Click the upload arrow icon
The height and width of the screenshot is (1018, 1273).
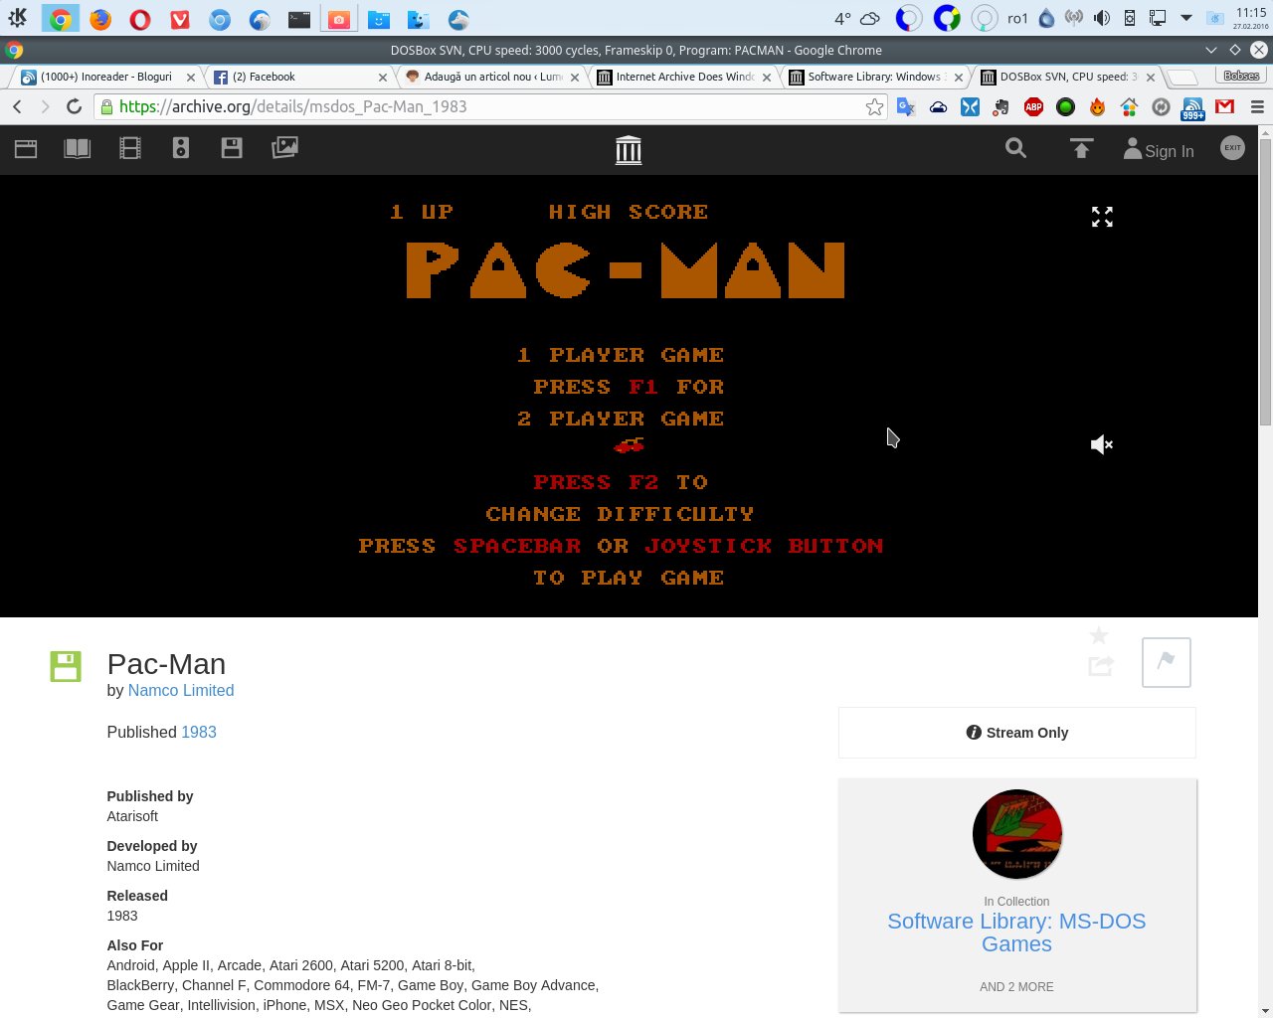[x=1081, y=148]
